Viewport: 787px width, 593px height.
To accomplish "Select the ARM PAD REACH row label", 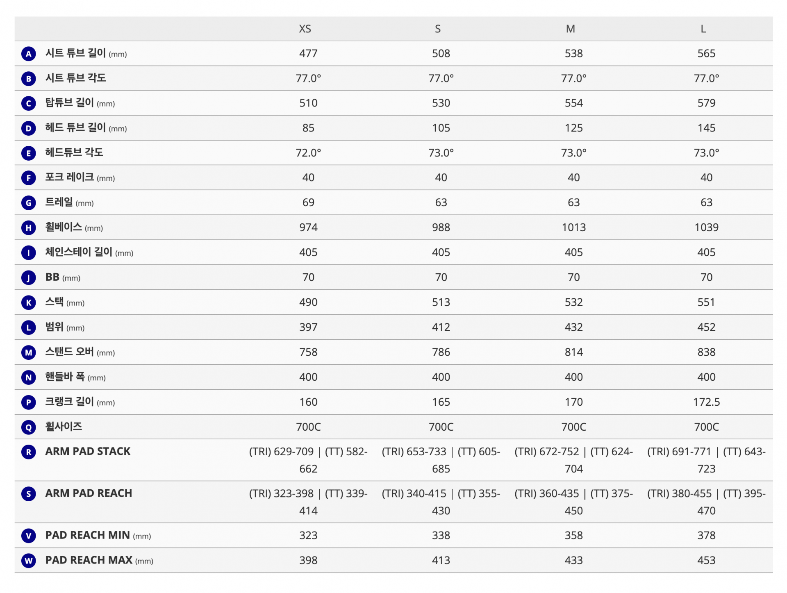I will point(89,493).
